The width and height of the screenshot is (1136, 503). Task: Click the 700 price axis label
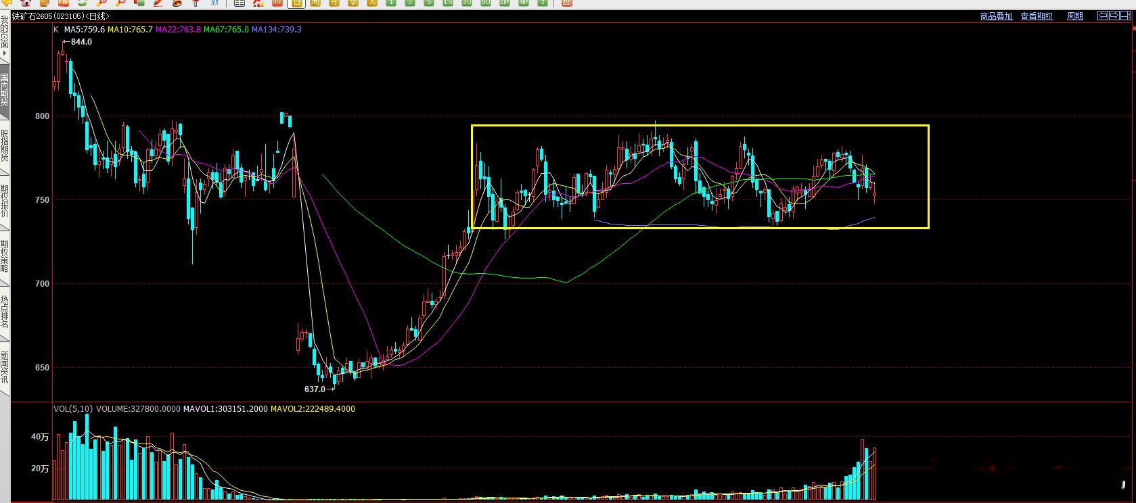click(43, 284)
